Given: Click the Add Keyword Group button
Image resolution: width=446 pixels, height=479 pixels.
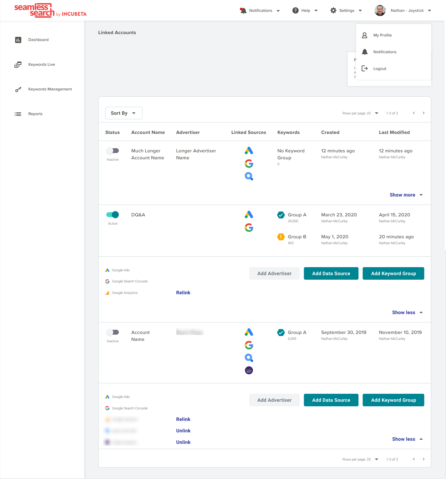Looking at the screenshot, I should [393, 273].
